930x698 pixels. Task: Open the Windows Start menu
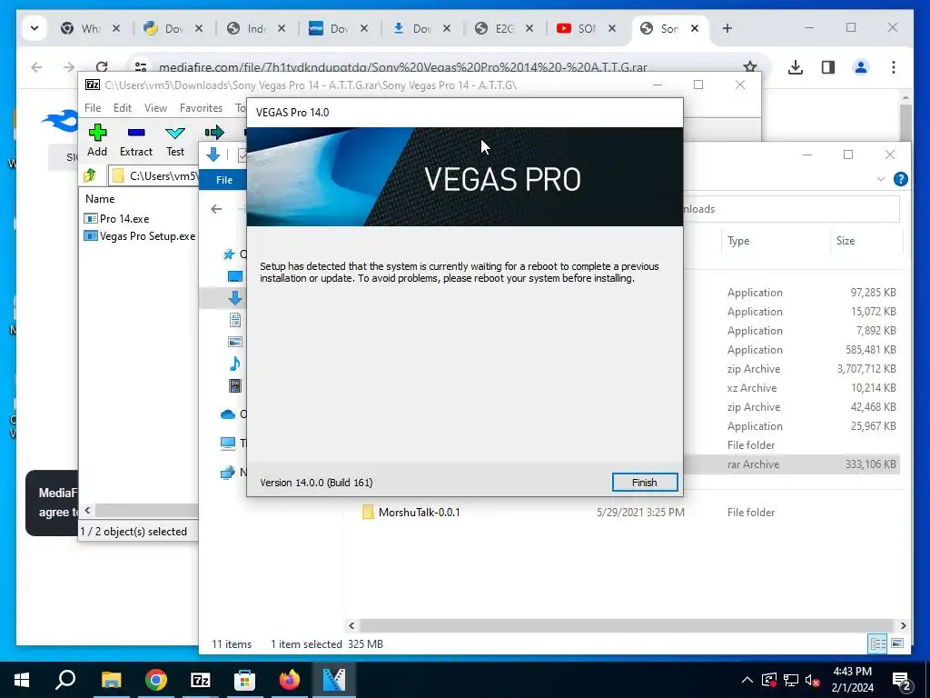pyautogui.click(x=22, y=680)
